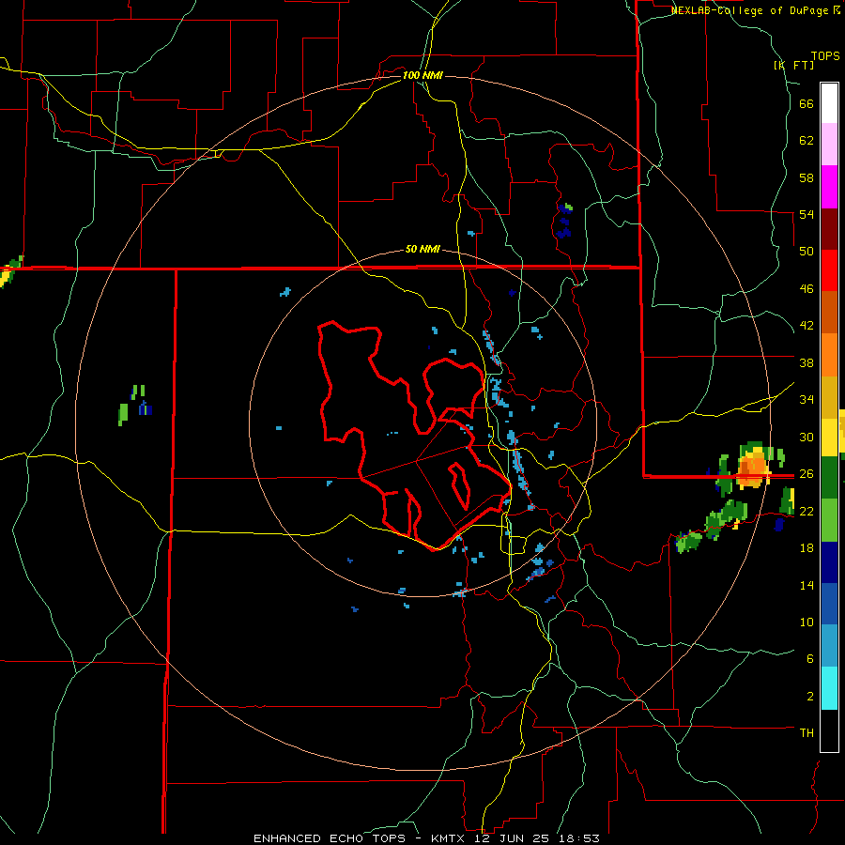
Task: Click the 66 value on the legend
Action: (807, 104)
